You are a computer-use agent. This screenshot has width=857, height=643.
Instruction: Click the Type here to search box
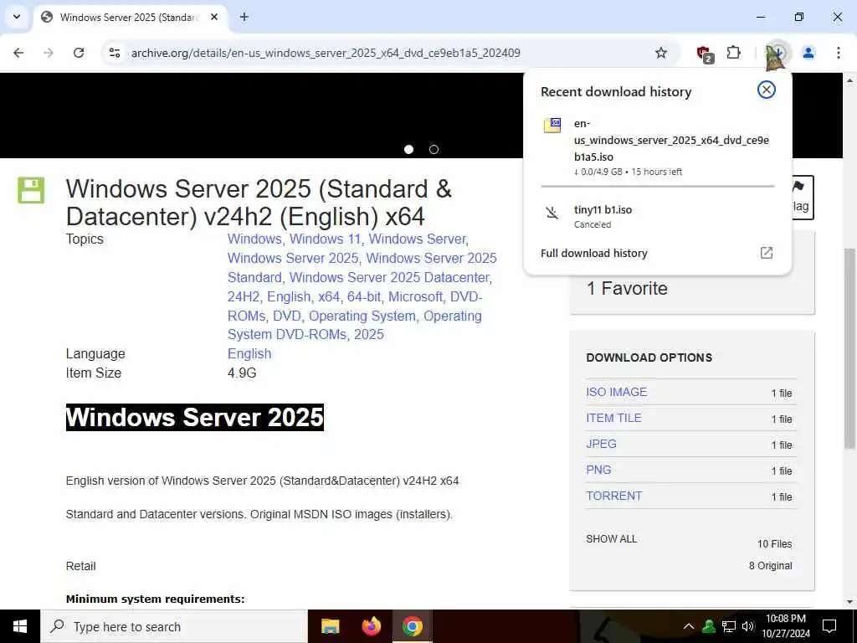[x=174, y=626]
